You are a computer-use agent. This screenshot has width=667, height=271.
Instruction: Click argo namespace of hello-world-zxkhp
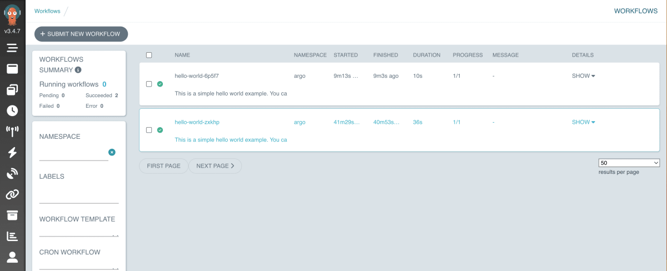(x=300, y=122)
